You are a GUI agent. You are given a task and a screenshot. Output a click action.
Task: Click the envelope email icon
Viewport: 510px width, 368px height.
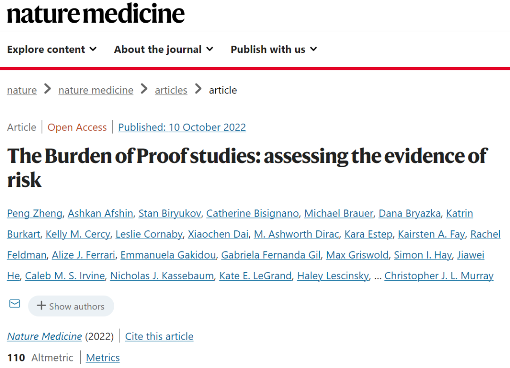click(15, 304)
